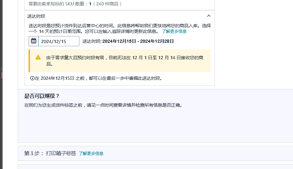
Task: Open 了解更多信息 link beside 第3步 打印箱子标签
Action: 91,153
